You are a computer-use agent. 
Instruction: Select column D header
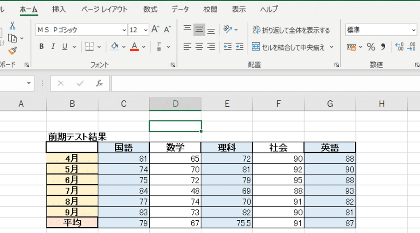tap(176, 104)
